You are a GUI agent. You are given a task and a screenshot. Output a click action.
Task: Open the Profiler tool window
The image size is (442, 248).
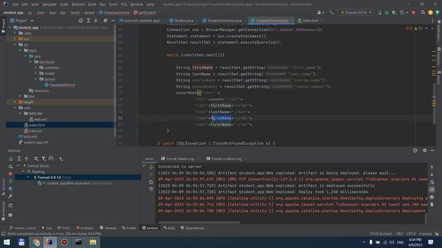[x=129, y=228]
